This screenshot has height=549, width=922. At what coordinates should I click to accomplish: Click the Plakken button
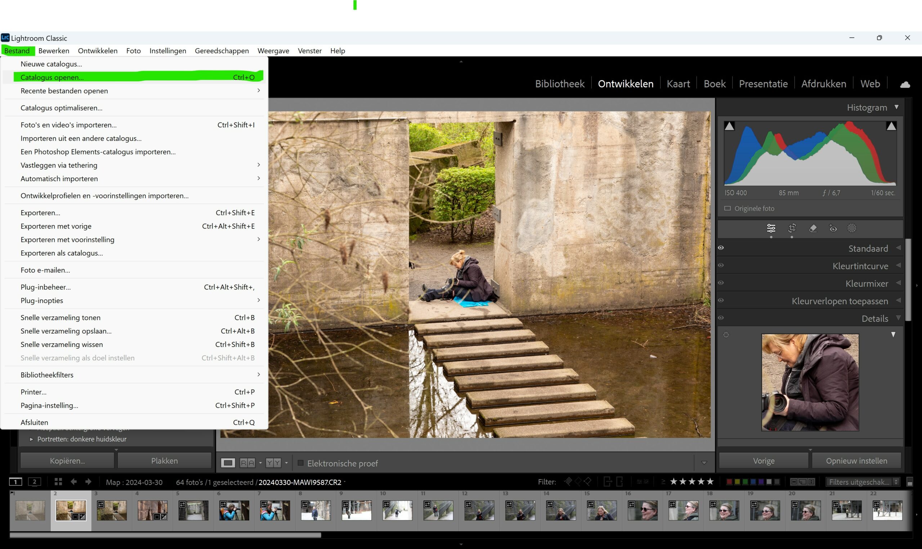(x=165, y=460)
